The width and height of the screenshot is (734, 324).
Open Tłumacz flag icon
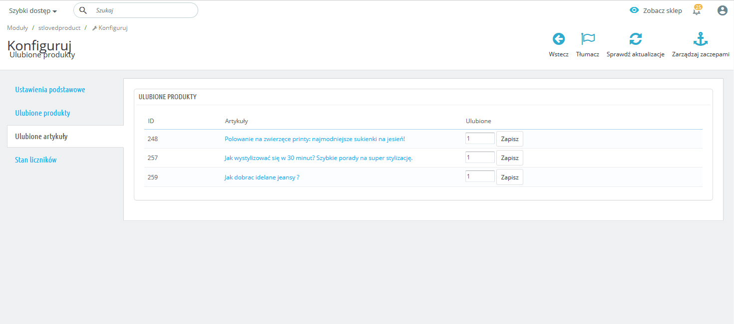588,39
